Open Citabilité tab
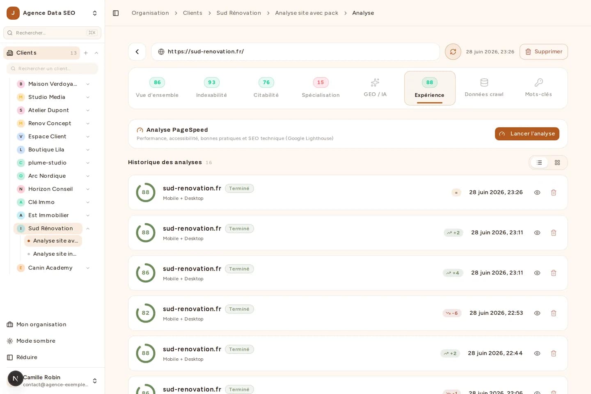Screen dimensions: 591x394 (266, 88)
